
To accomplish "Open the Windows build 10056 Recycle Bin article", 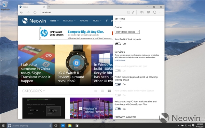I will [102, 65].
